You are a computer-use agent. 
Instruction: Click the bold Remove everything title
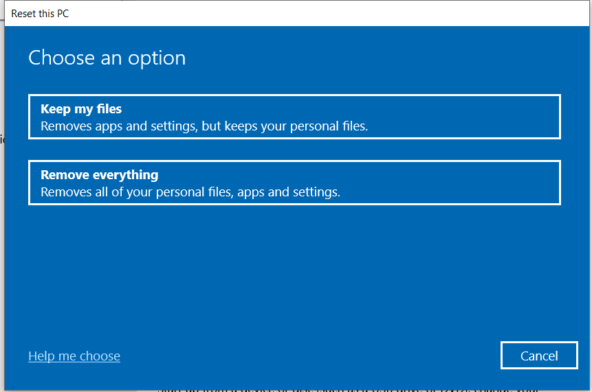[x=99, y=175]
